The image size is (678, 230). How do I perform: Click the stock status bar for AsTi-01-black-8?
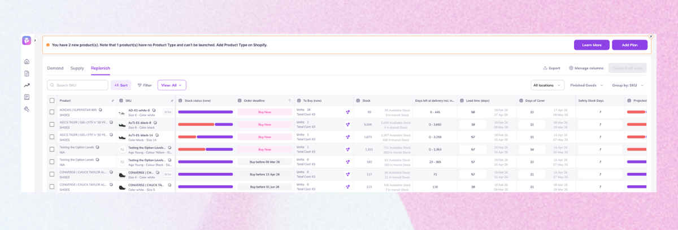pyautogui.click(x=205, y=124)
